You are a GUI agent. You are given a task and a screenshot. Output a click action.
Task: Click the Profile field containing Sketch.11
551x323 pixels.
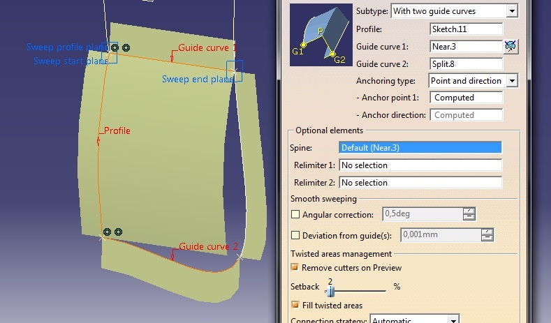(466, 29)
